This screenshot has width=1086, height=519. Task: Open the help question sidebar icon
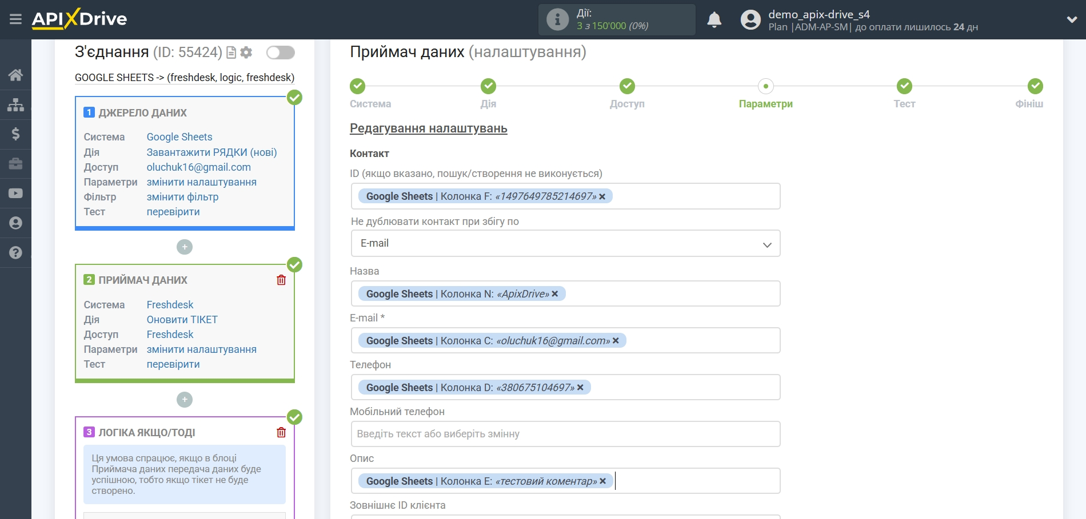point(15,253)
